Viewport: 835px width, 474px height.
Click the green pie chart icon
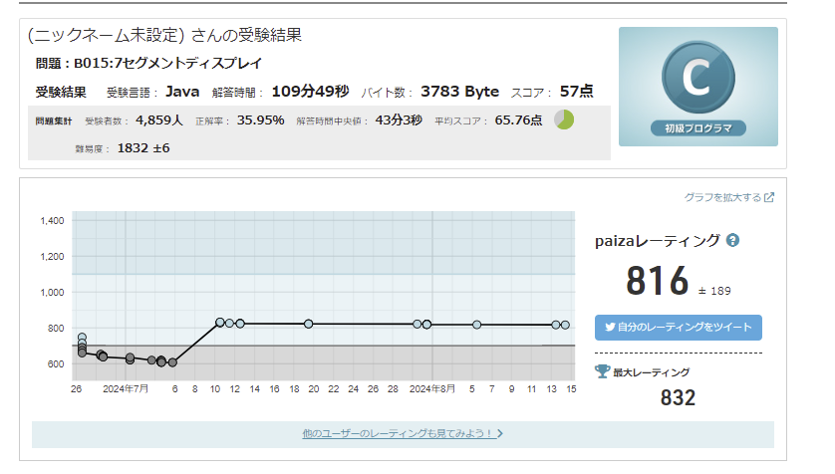click(x=564, y=119)
